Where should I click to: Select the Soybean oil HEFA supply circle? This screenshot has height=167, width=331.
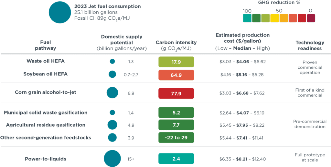point(112,74)
